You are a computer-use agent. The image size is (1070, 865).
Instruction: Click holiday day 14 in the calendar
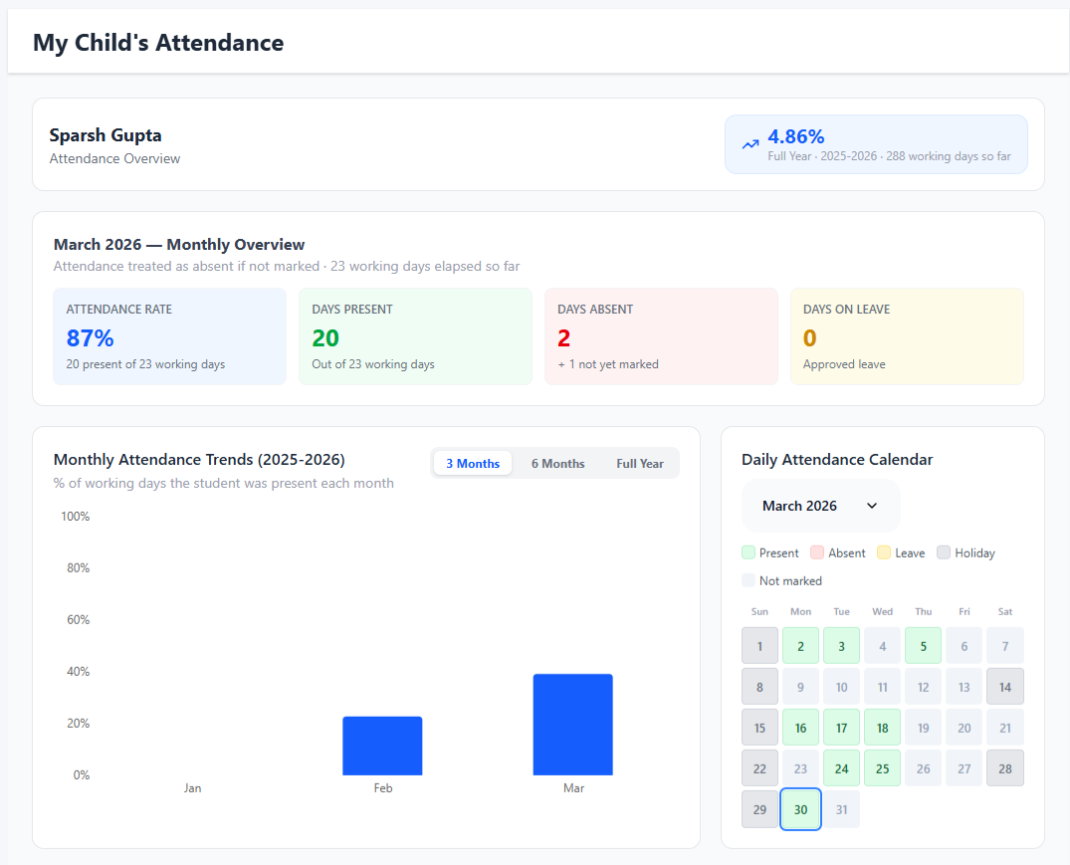1005,687
